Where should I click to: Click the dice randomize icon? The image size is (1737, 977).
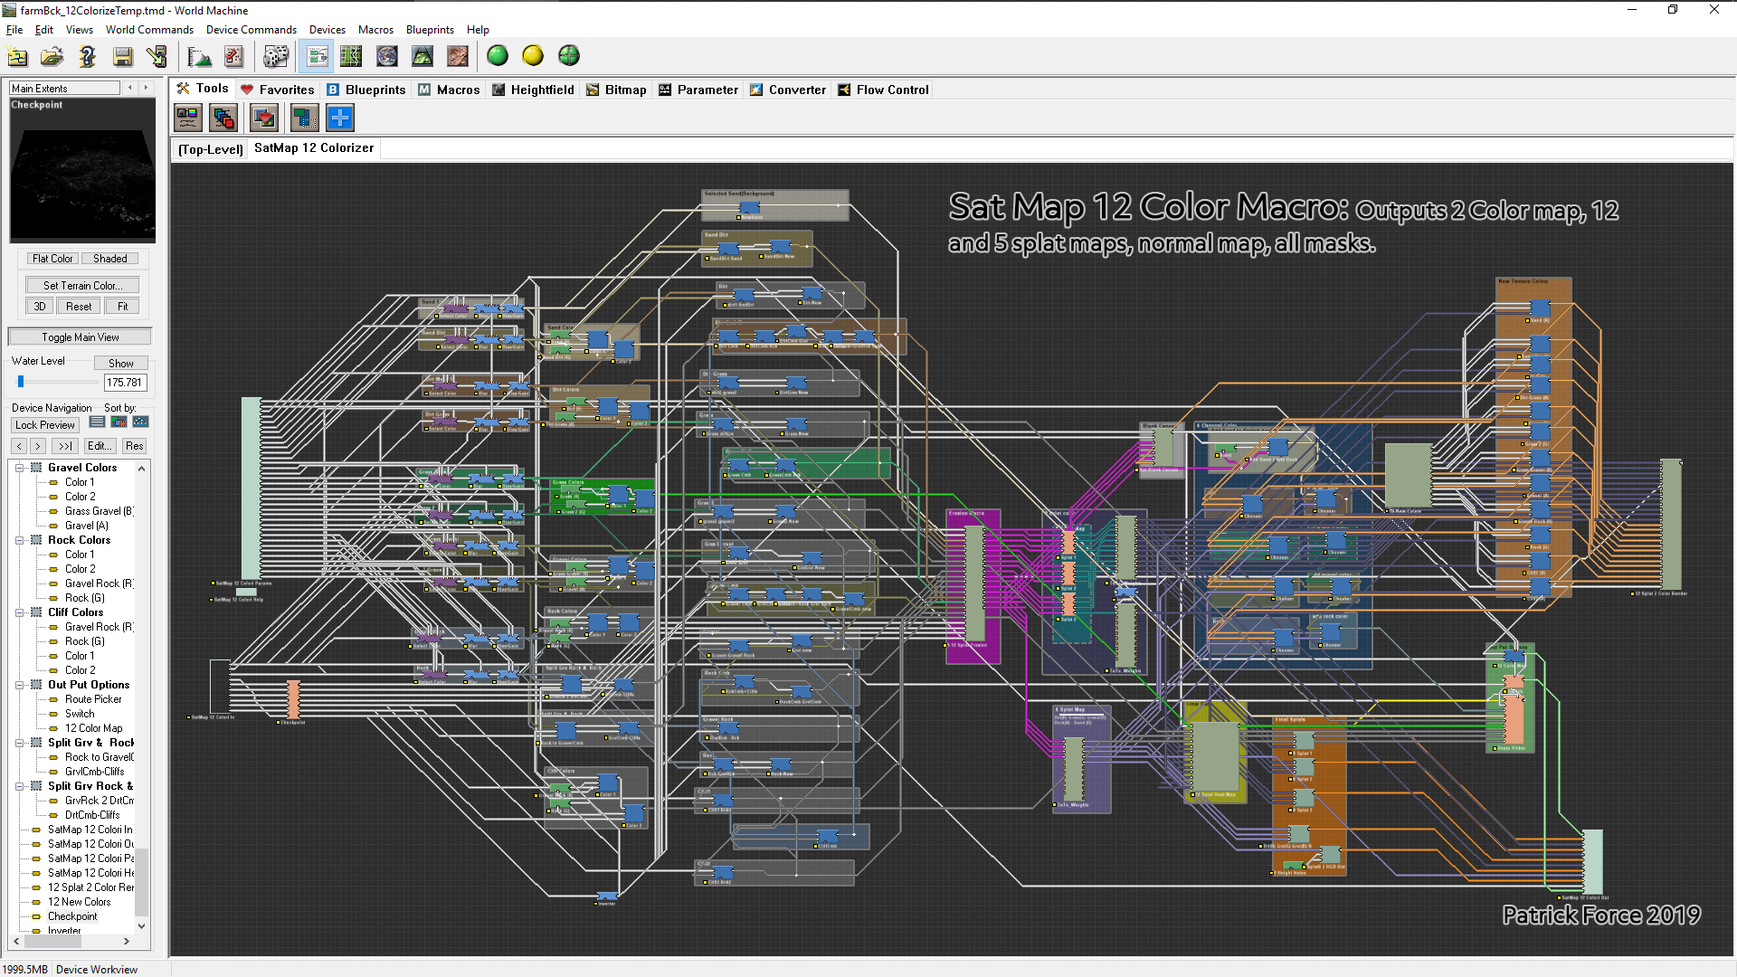click(x=275, y=57)
